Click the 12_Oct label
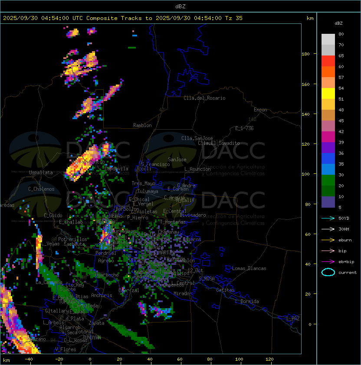This screenshot has height=365, width=361. click(x=195, y=270)
